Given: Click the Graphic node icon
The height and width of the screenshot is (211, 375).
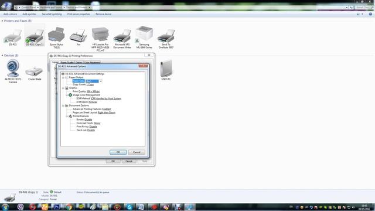Looking at the screenshot, I should pos(67,88).
